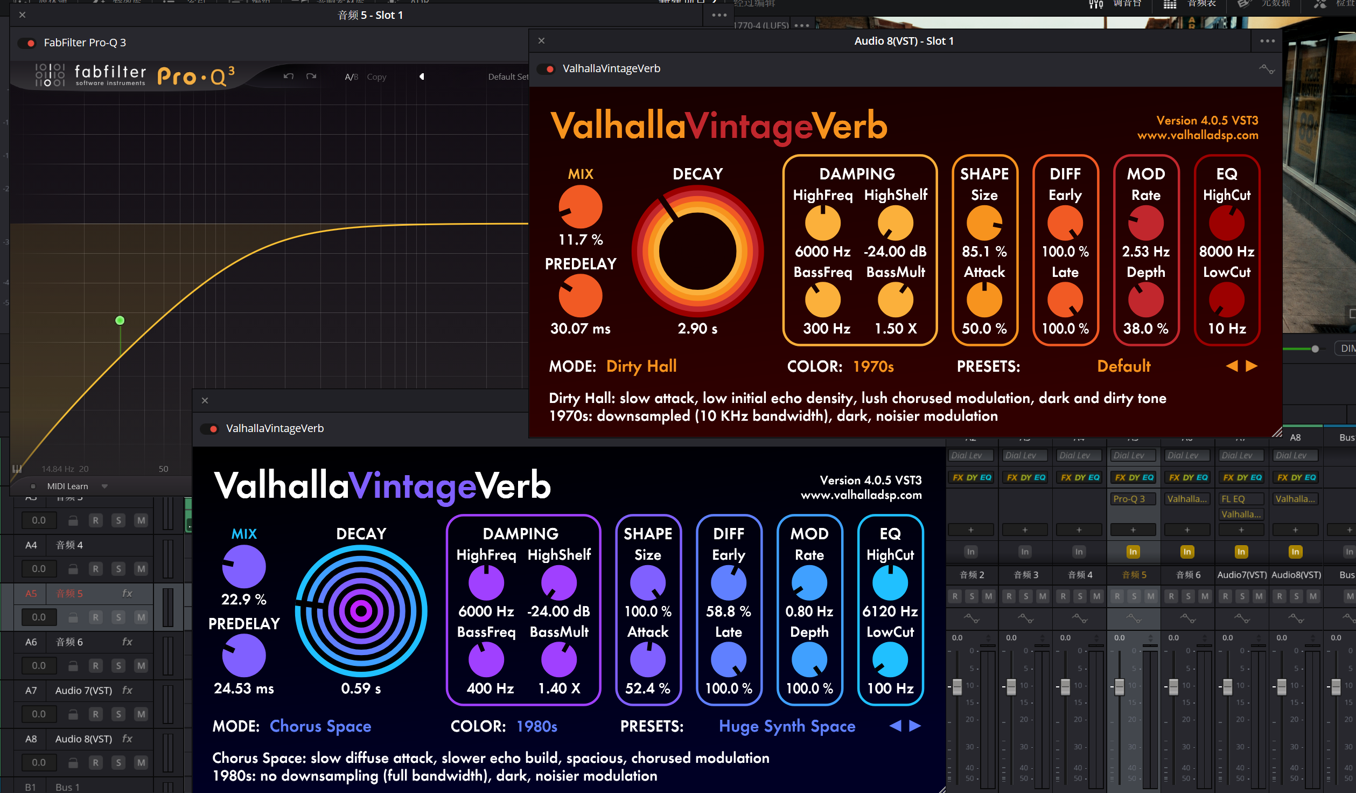
Task: Solo track A6 音频 6 in the track list
Action: [x=118, y=666]
